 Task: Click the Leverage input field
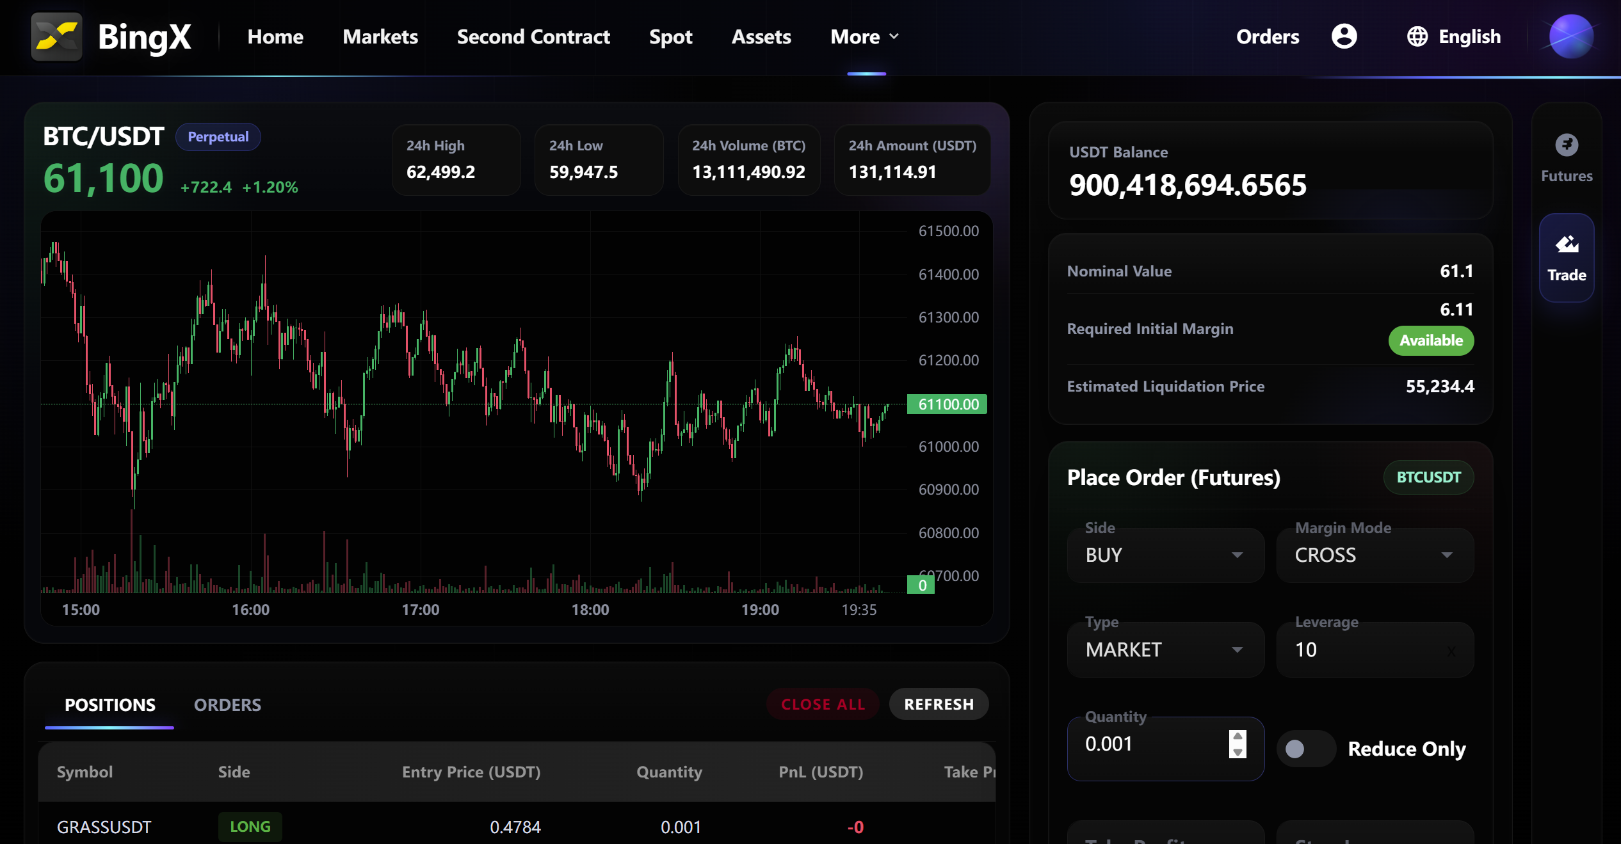click(1375, 649)
